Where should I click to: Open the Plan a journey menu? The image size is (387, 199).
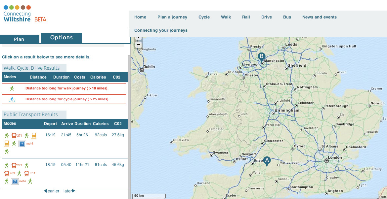pyautogui.click(x=172, y=17)
